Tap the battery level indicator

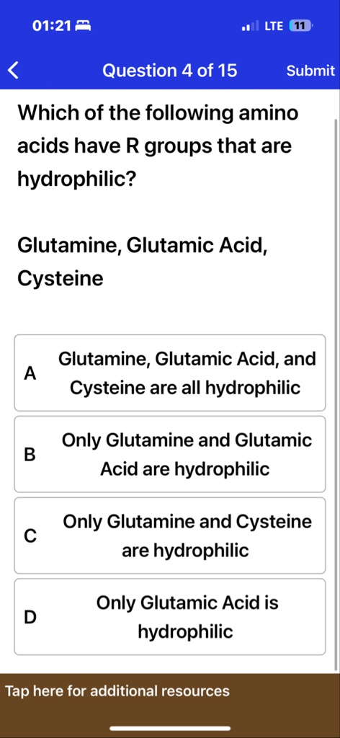tap(301, 27)
